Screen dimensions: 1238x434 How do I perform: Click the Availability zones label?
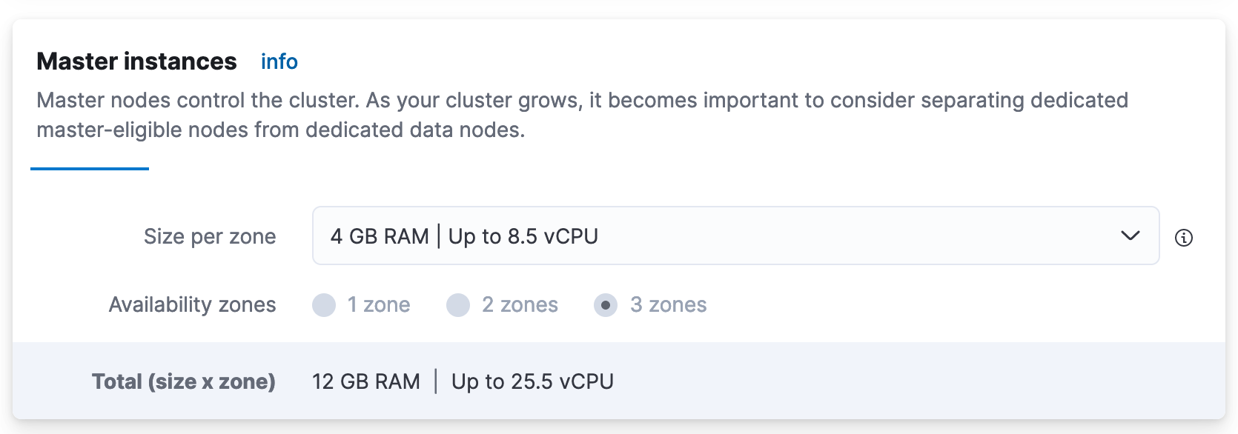[192, 304]
